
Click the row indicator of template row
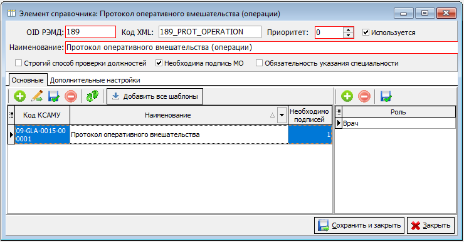coord(11,134)
